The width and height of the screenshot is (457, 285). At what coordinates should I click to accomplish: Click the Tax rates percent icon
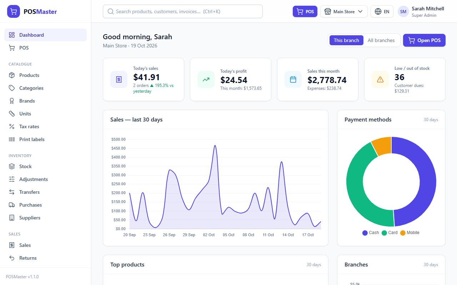(12, 126)
